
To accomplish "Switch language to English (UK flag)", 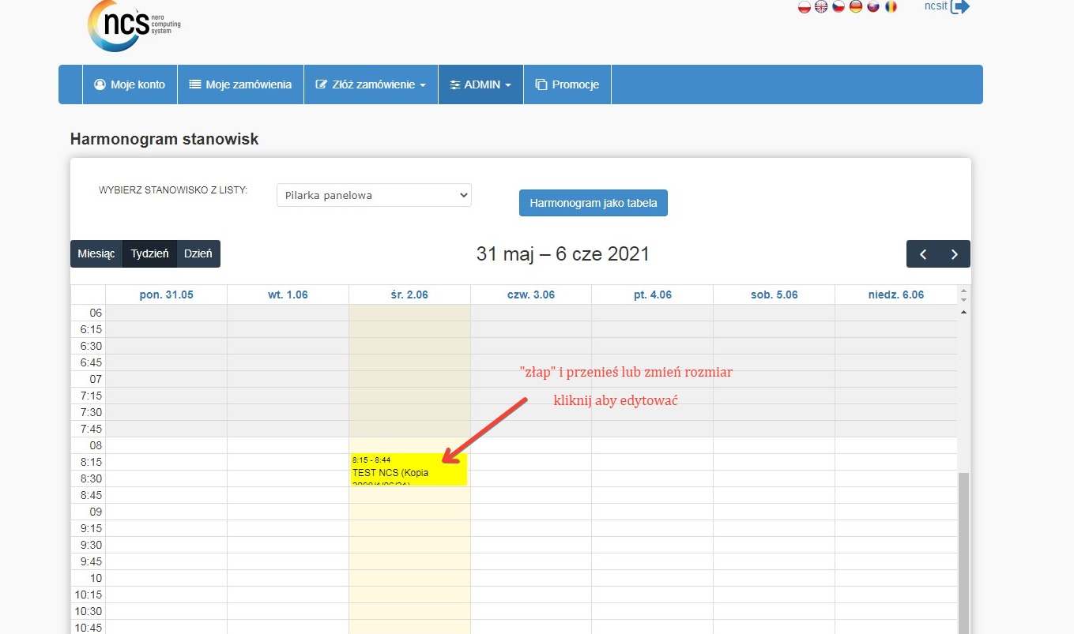I will click(821, 7).
